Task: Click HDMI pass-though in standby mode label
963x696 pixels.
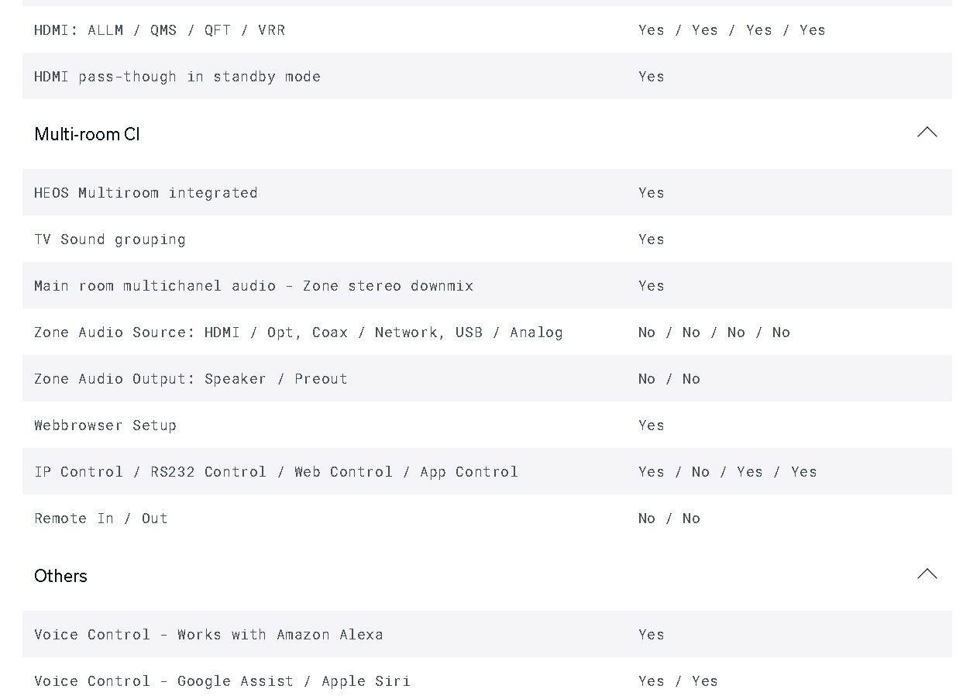Action: pos(177,77)
